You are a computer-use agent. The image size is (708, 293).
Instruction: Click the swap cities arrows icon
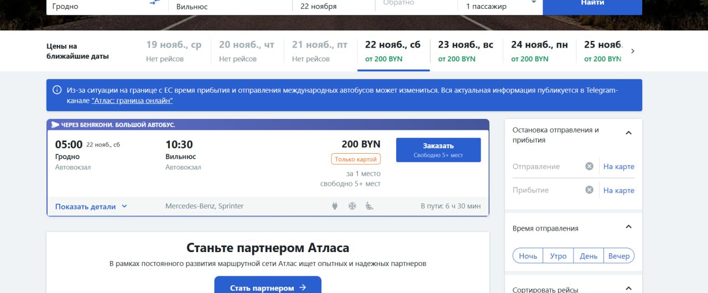tap(154, 3)
